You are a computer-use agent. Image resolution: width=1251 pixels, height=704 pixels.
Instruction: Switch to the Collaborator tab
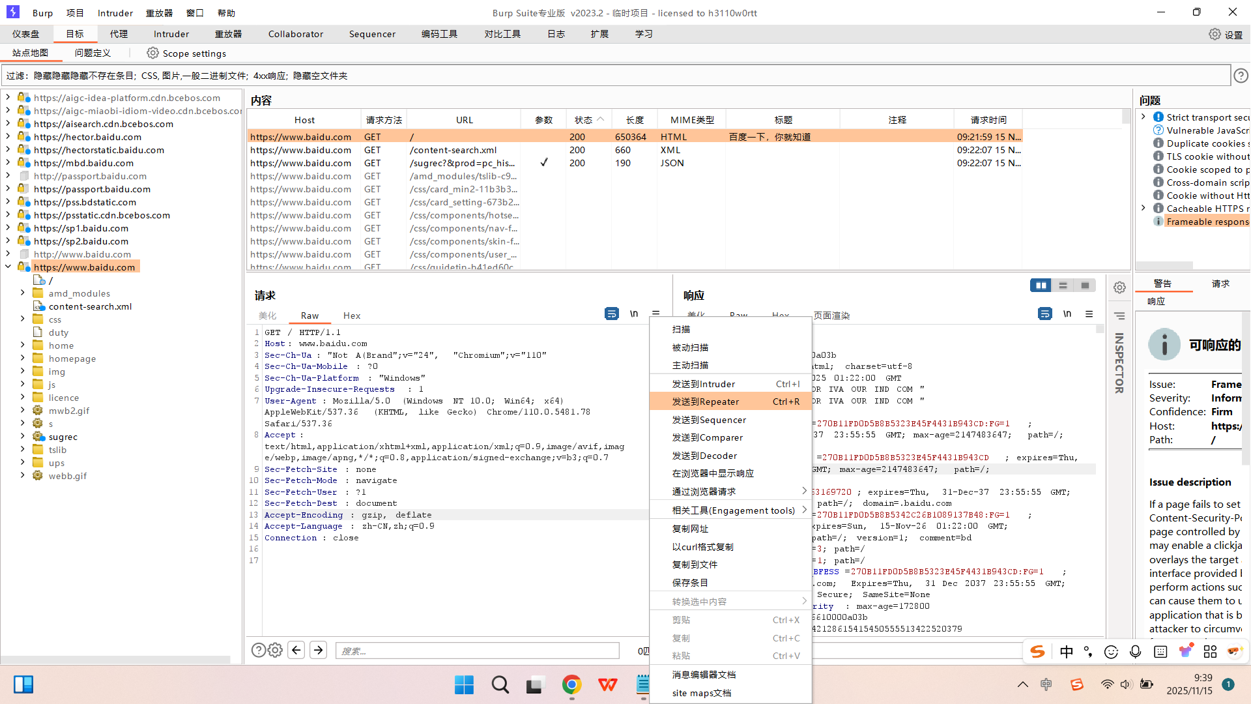295,34
